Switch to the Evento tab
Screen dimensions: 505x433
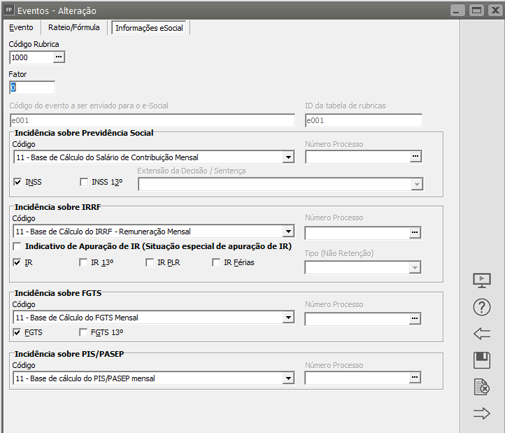(21, 28)
